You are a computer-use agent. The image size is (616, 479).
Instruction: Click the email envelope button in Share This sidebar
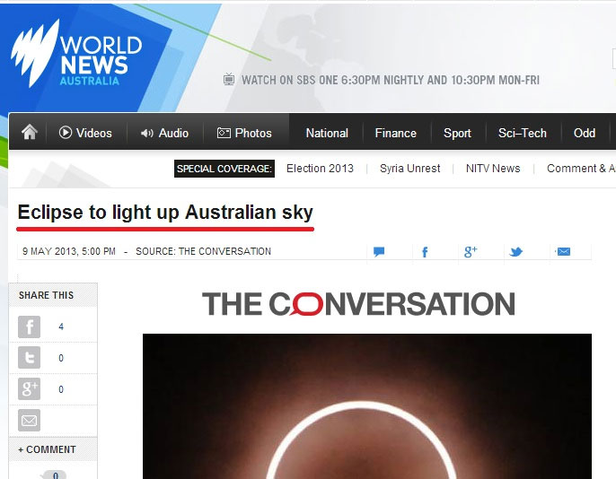pyautogui.click(x=29, y=420)
